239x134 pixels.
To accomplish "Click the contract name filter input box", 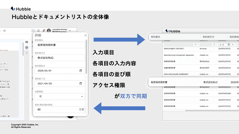I will tap(178, 45).
